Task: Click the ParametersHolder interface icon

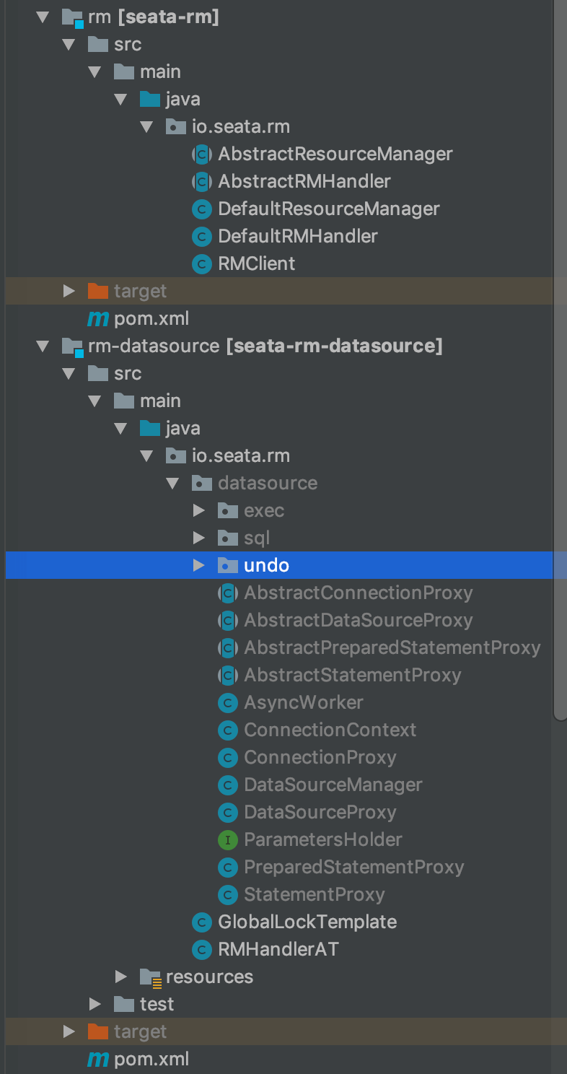Action: click(228, 840)
